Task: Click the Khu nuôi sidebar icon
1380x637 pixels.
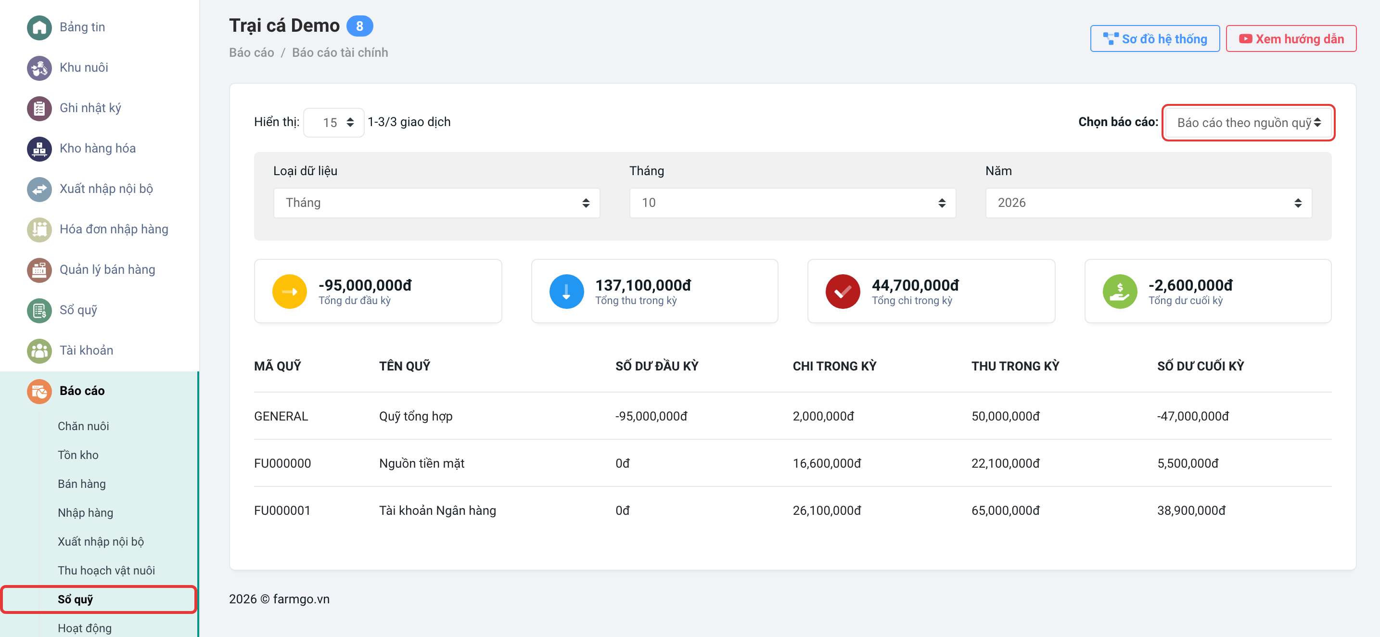Action: point(39,68)
